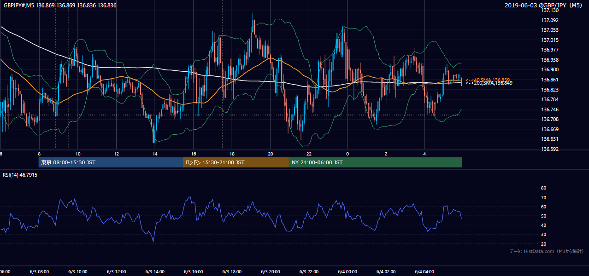The image size is (589, 276).
Task: Click hour label 20 under the price chart
Action: tap(271, 154)
